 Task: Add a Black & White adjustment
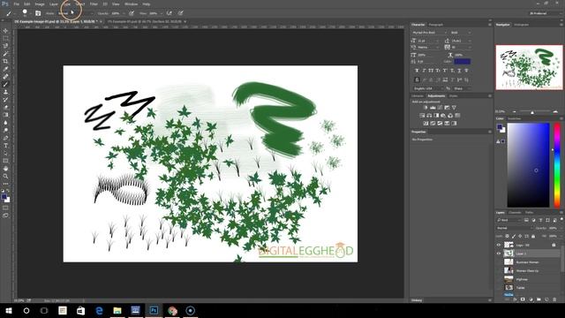[436, 116]
